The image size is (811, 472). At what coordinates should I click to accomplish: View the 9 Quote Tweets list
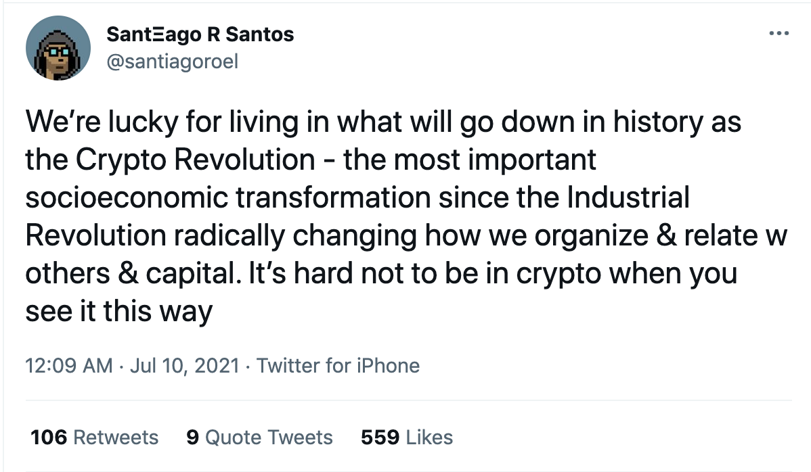[x=260, y=438]
